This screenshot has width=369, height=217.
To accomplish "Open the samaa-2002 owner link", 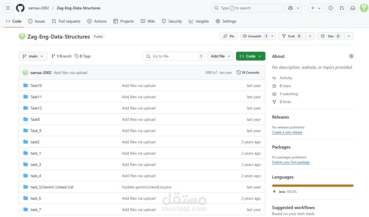I will [x=39, y=8].
